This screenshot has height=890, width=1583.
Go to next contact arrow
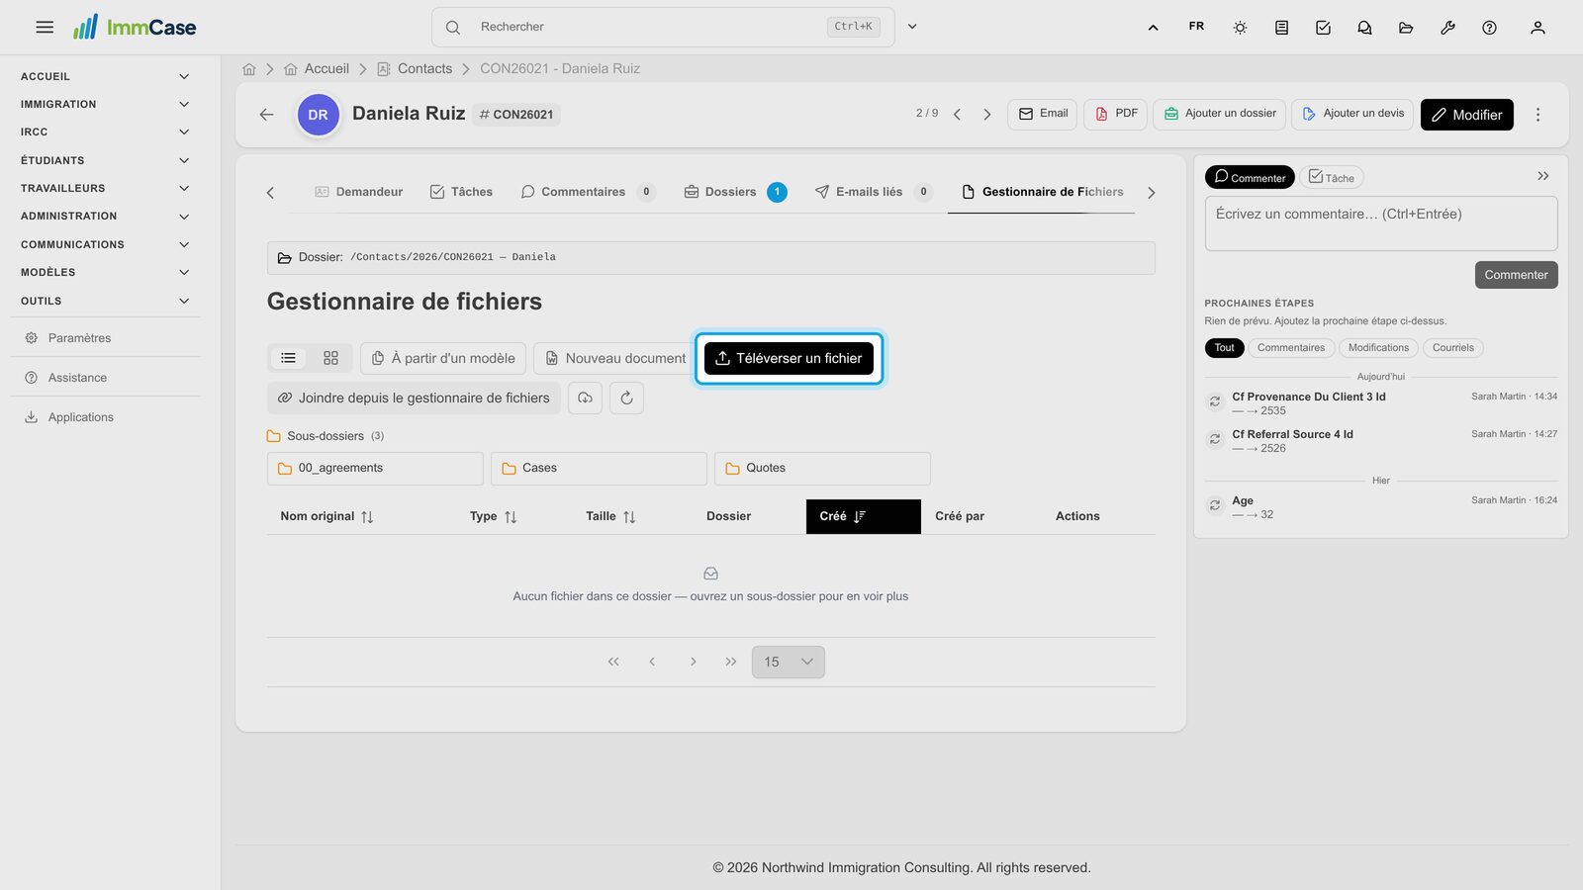[x=986, y=115]
